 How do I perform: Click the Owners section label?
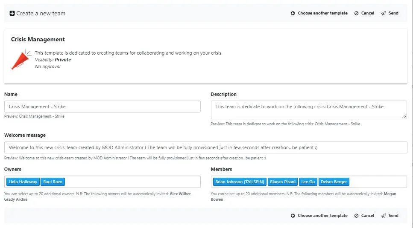[x=13, y=170]
